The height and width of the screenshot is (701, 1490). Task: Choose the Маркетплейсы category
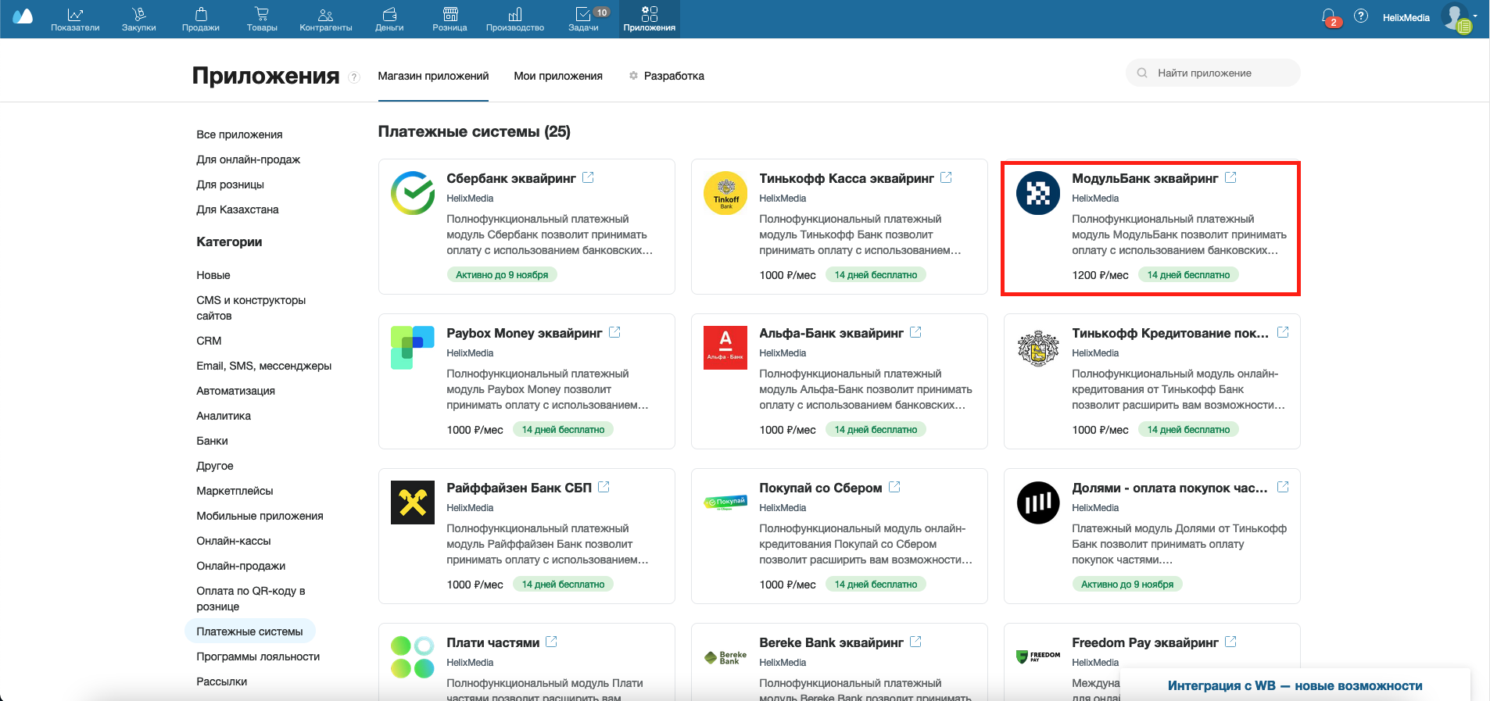pyautogui.click(x=235, y=491)
